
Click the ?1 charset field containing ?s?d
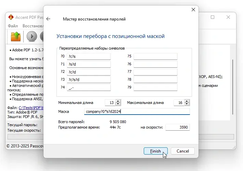89,64
